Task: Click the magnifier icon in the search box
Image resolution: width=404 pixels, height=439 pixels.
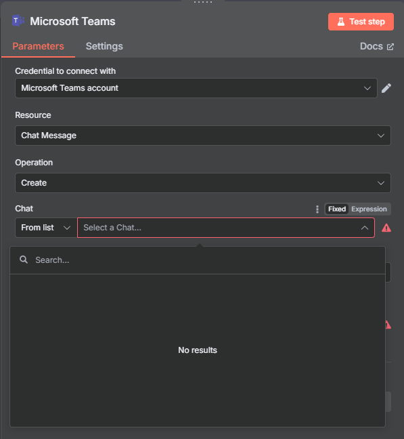Action: [x=24, y=260]
